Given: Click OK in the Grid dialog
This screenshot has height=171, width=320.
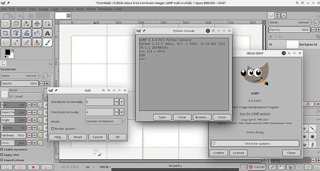Looking at the screenshot, I should click(x=118, y=137).
